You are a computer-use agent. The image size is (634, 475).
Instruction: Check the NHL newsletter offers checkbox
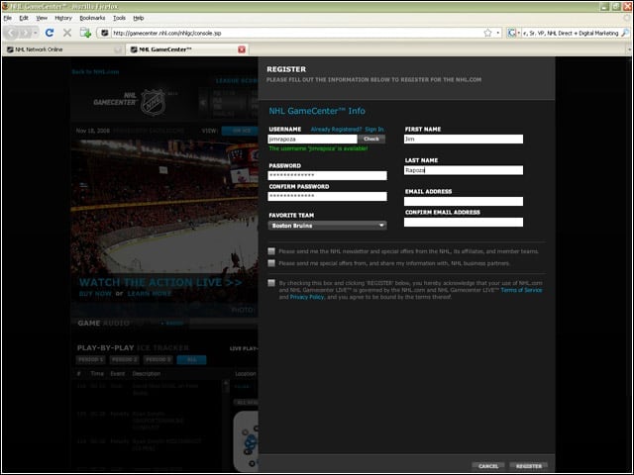[271, 251]
